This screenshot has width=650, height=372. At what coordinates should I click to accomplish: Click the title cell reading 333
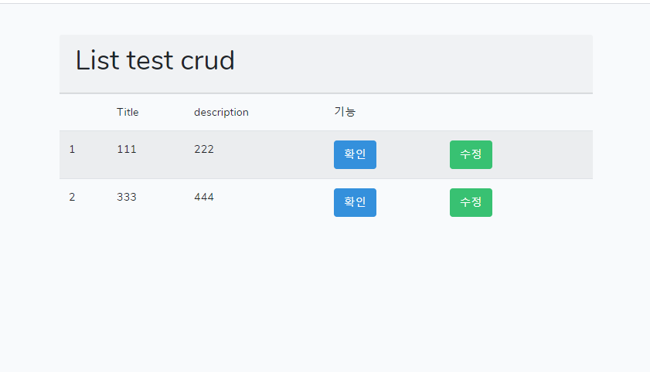[127, 197]
